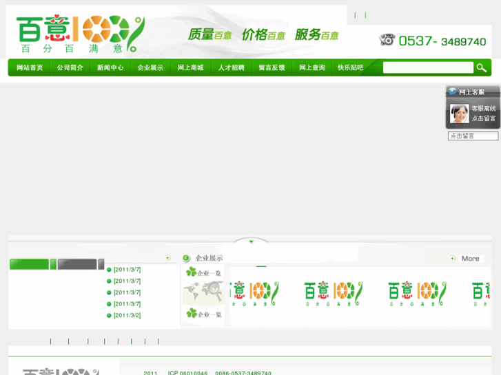The height and width of the screenshot is (375, 501).
Task: Click 客服离线 status text
Action: click(483, 109)
